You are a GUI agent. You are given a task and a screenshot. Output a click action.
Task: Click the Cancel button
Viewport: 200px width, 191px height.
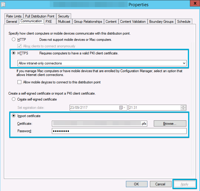[161, 184]
